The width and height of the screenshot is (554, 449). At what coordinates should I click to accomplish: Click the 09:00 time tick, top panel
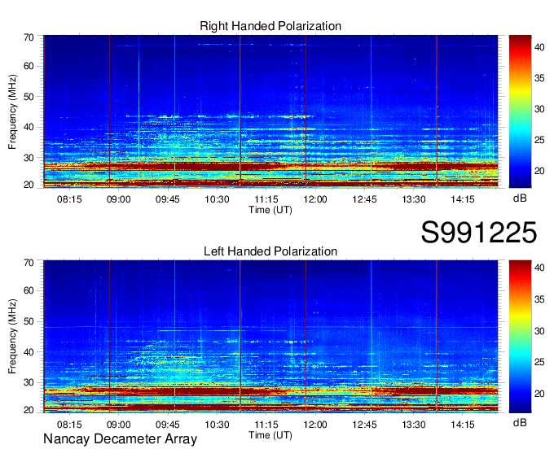pyautogui.click(x=118, y=199)
